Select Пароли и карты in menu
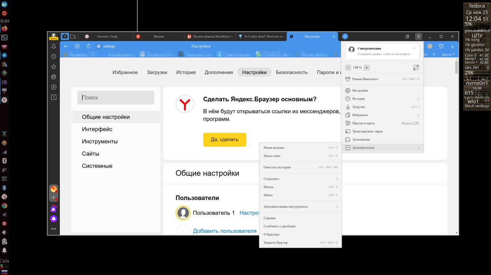 coord(382,123)
